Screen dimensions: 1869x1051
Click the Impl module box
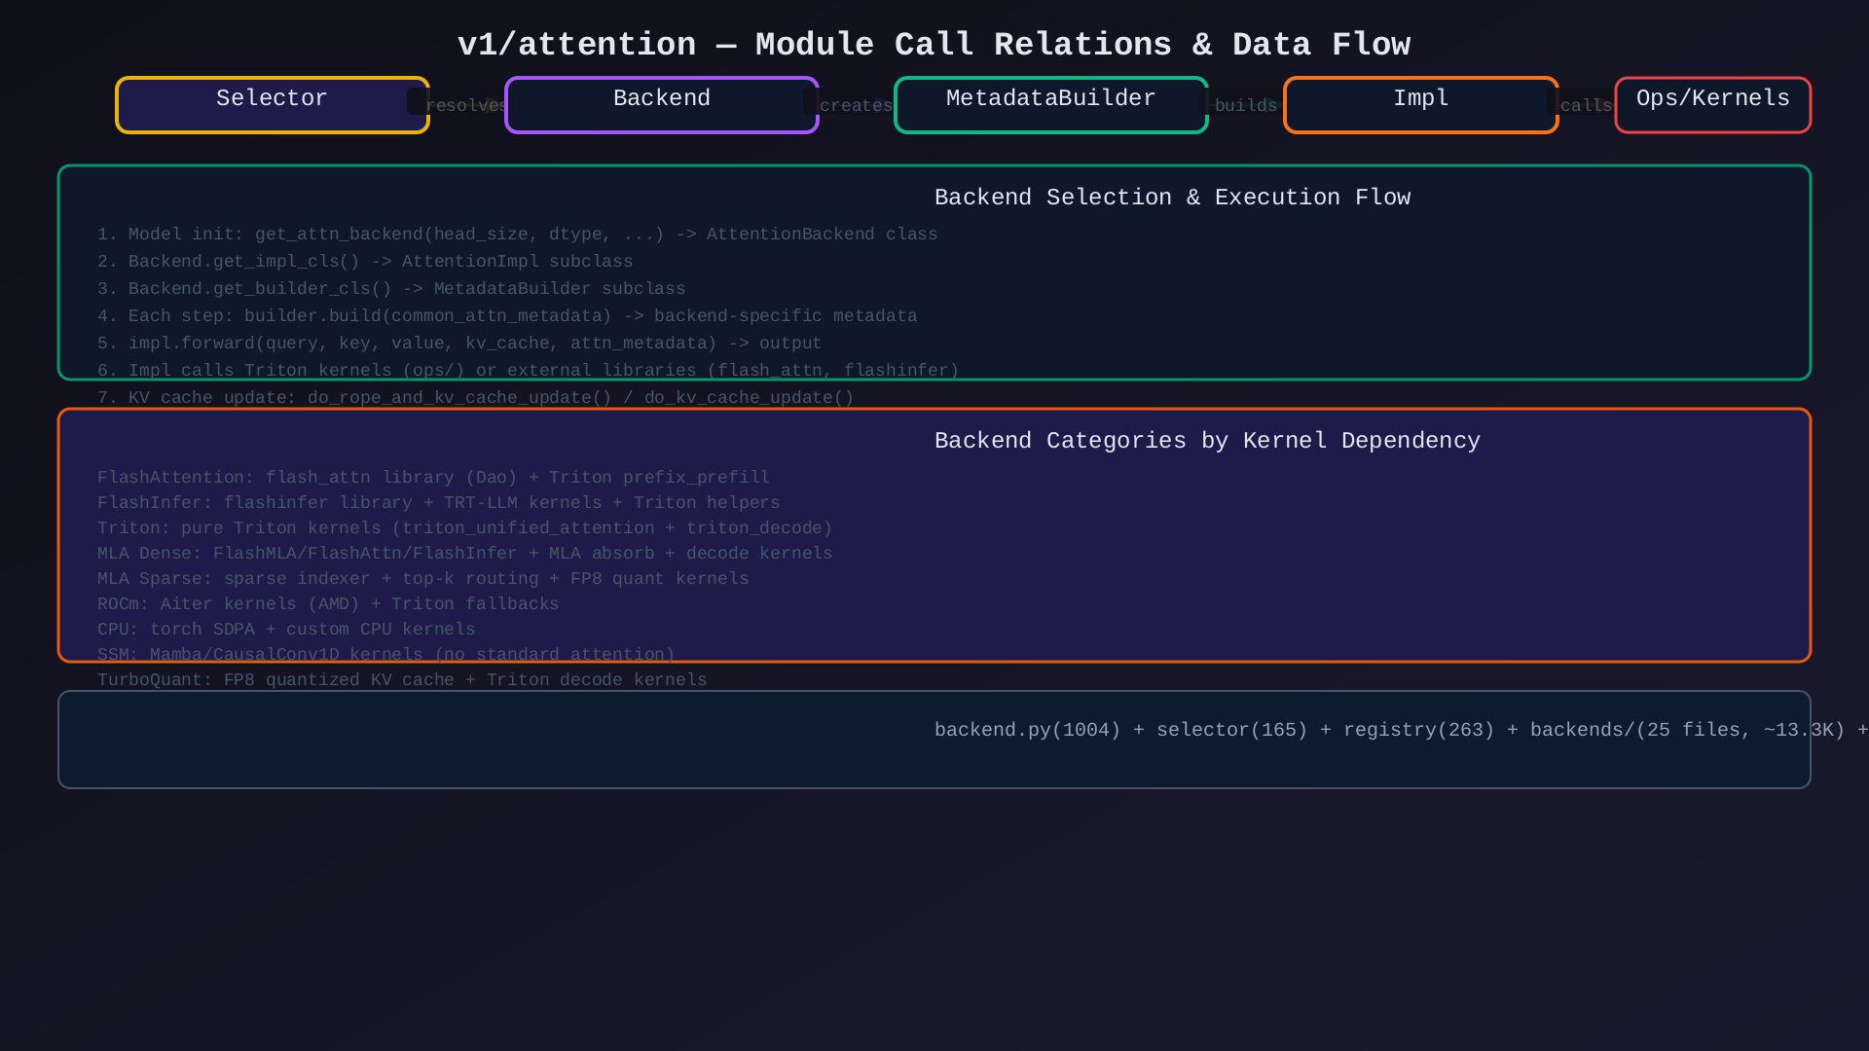coord(1420,105)
